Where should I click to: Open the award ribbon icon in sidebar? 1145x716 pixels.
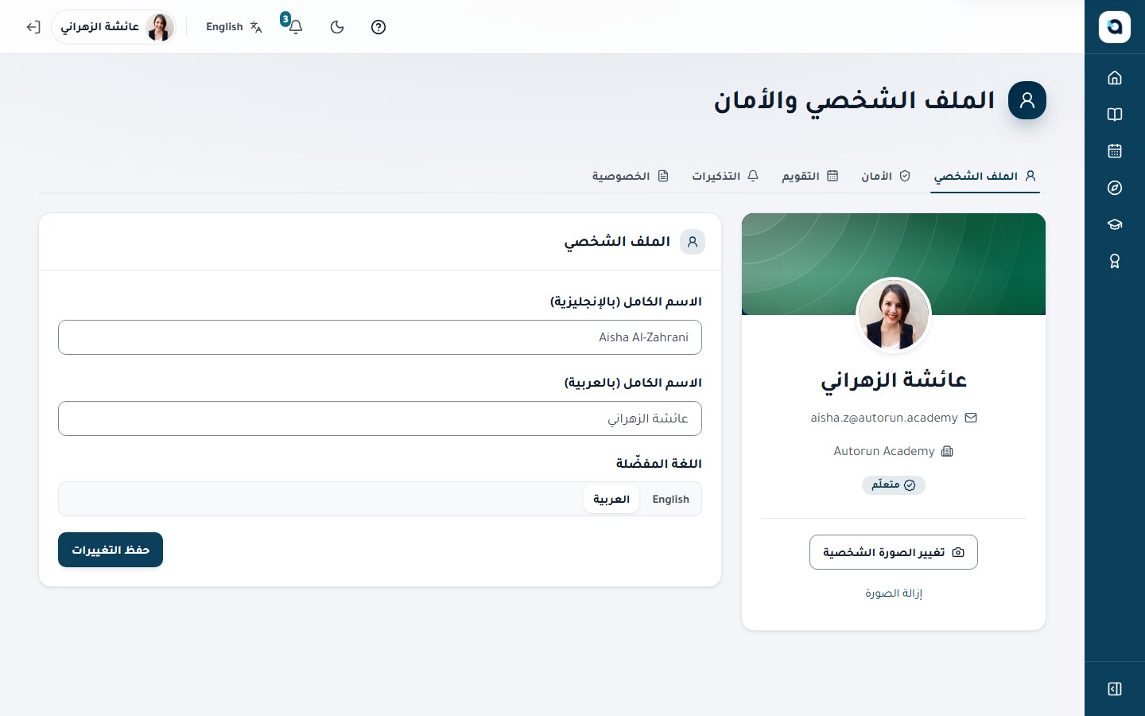pos(1115,260)
